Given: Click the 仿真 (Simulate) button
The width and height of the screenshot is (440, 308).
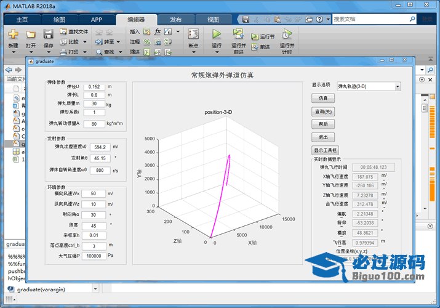Looking at the screenshot, I should coord(323,98).
